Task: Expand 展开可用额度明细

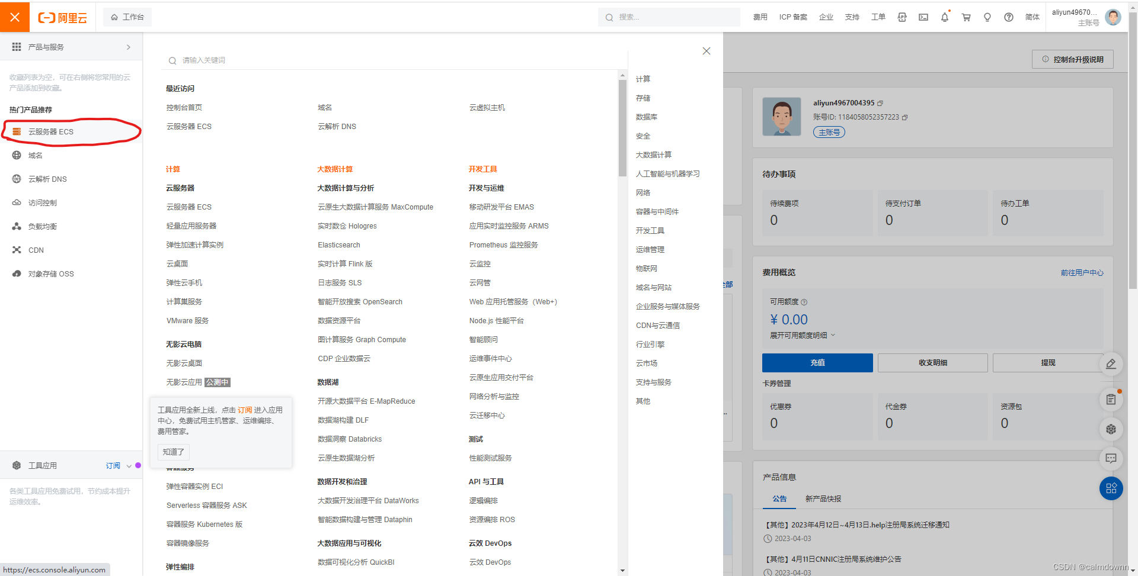Action: tap(803, 335)
